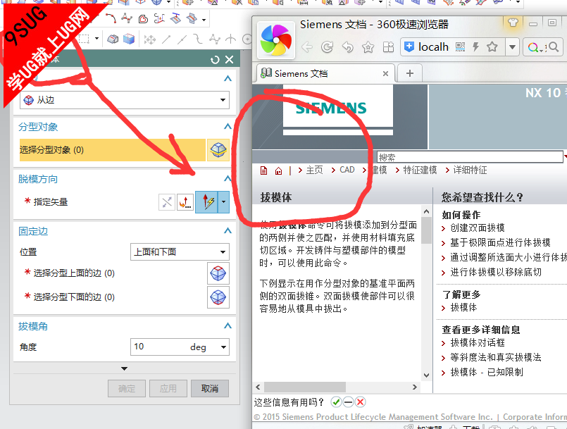Click the heart-shaped offset curve icon
Viewport: 567px width, 429px height.
click(x=143, y=19)
